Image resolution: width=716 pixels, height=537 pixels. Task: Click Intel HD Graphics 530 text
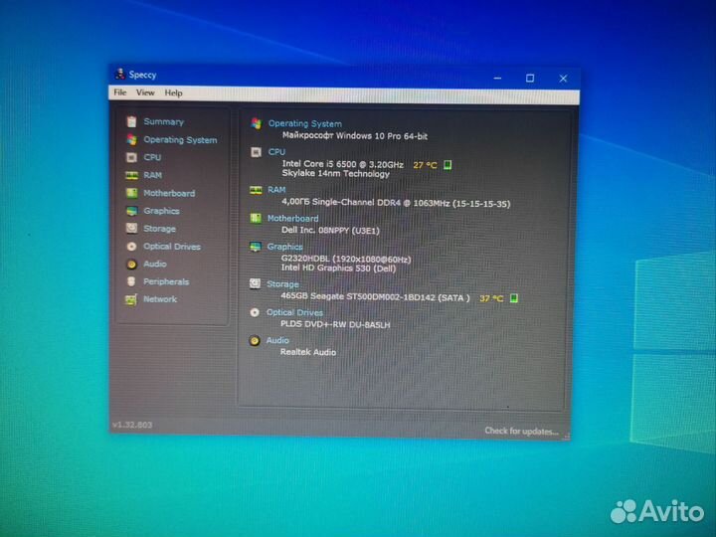click(x=338, y=268)
